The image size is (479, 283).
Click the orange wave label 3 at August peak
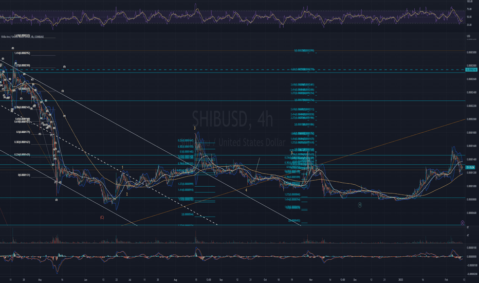(195, 128)
